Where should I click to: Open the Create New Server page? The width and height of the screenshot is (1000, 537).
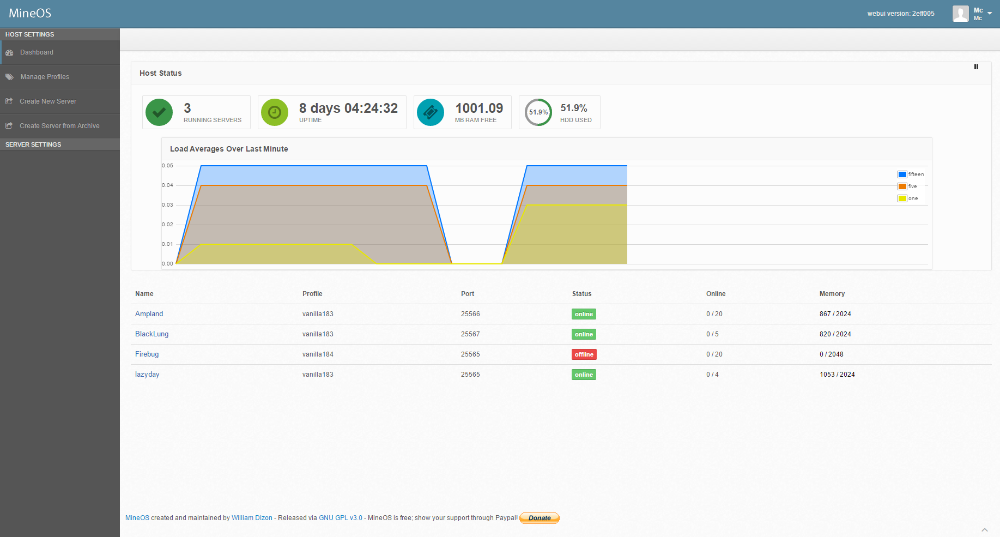[x=60, y=101]
